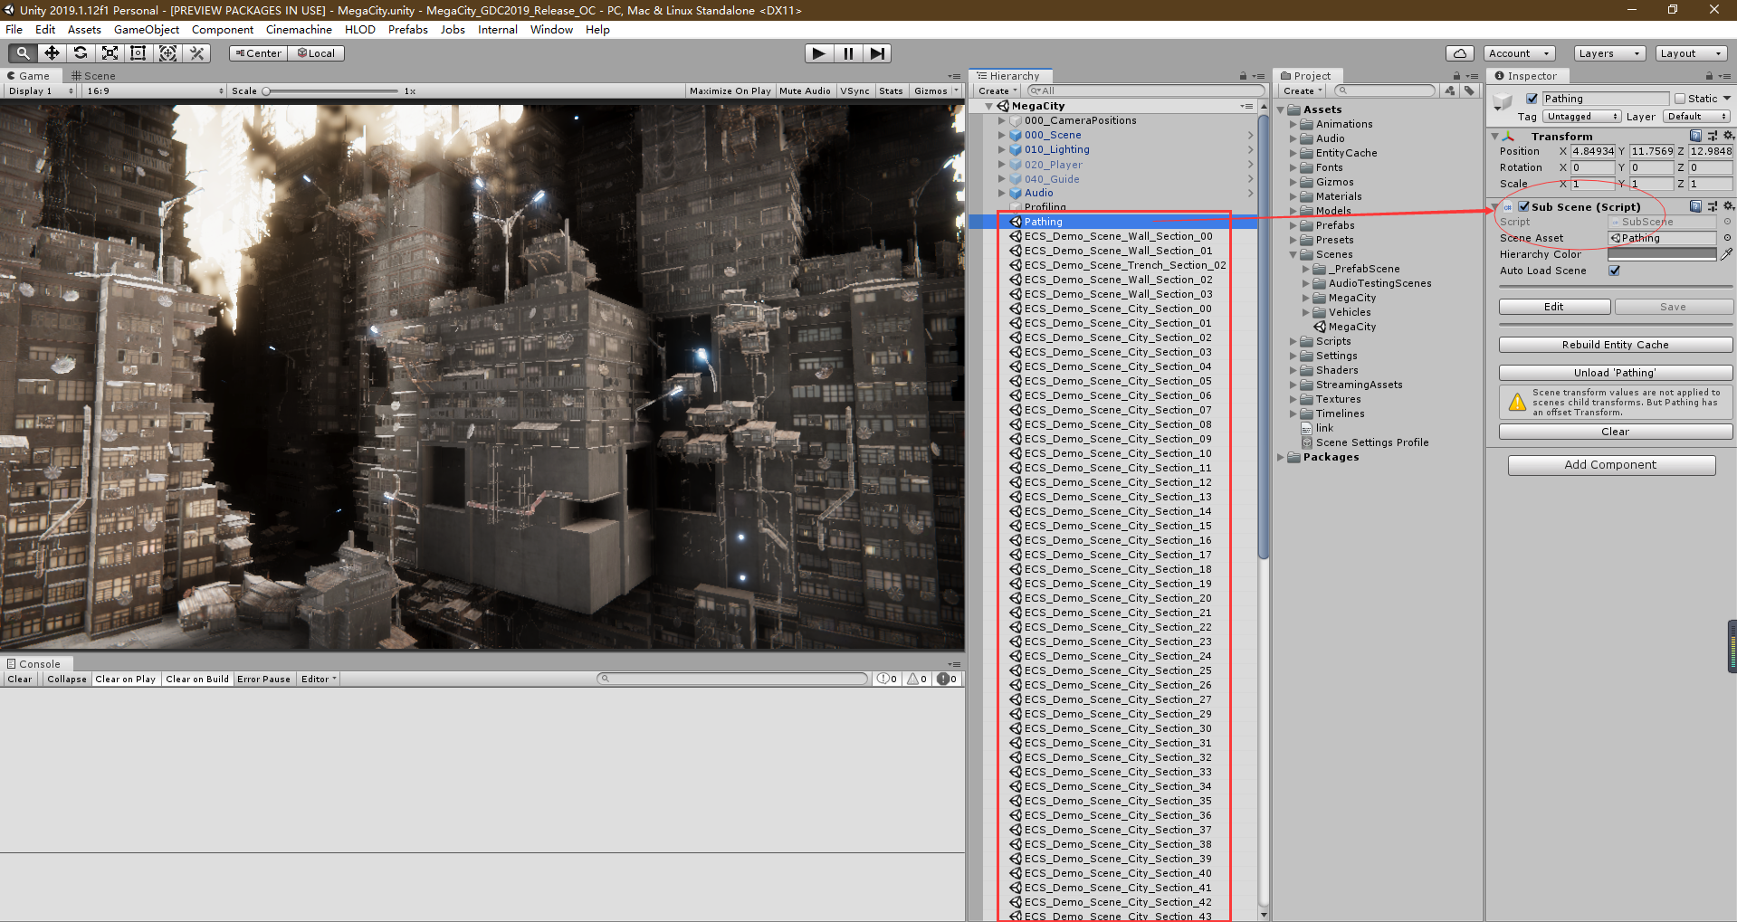Toggle the Inspector panel lock icon
Viewport: 1737px width, 922px height.
pos(1709,76)
